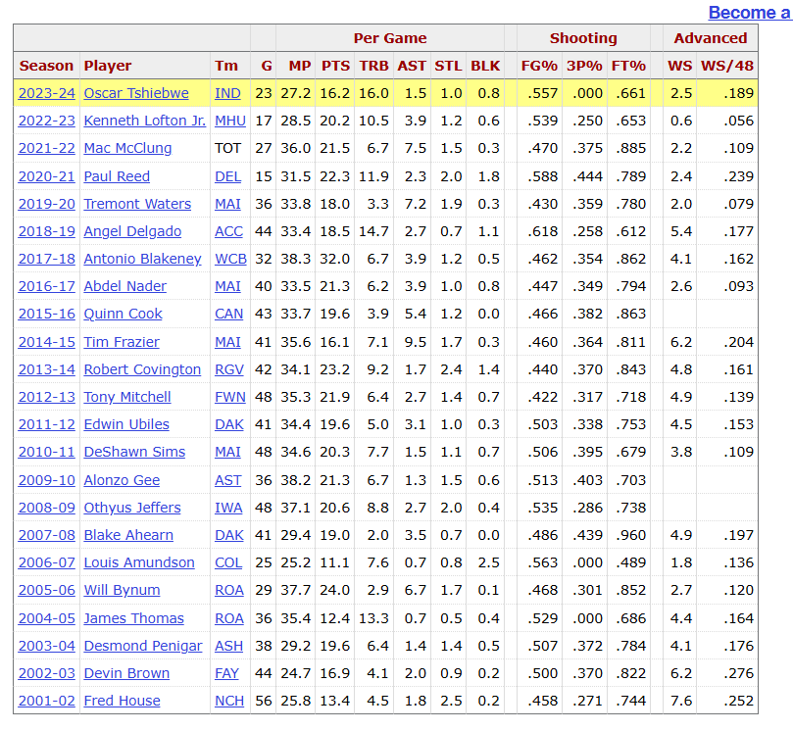Click the RGV team abbreviation link
793x731 pixels.
click(227, 369)
